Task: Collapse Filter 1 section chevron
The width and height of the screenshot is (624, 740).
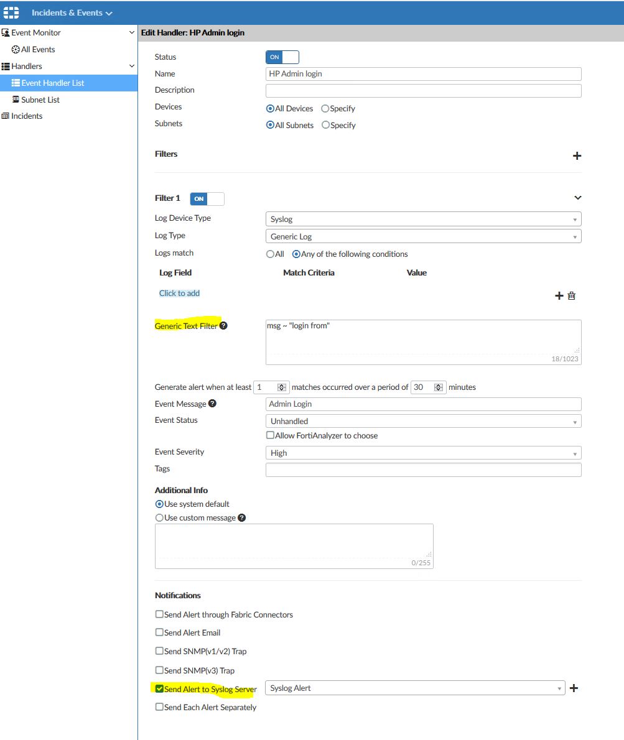Action: click(x=578, y=198)
